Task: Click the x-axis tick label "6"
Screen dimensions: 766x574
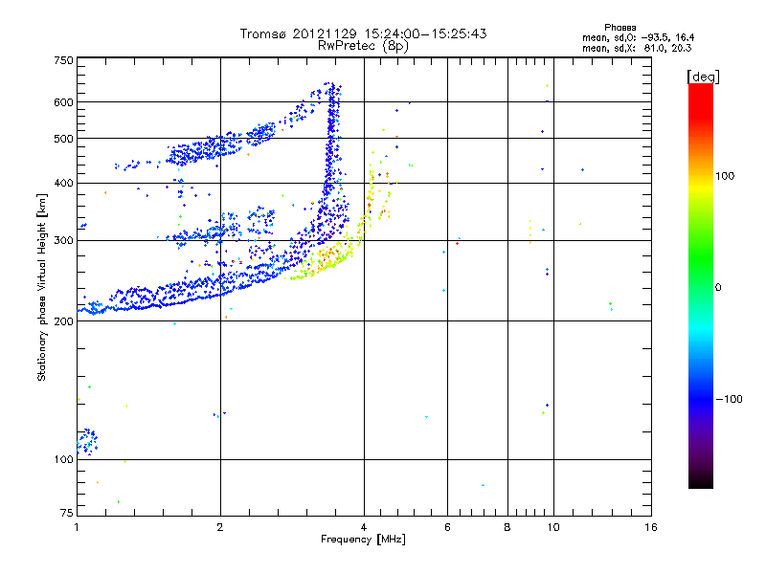Action: [x=447, y=527]
